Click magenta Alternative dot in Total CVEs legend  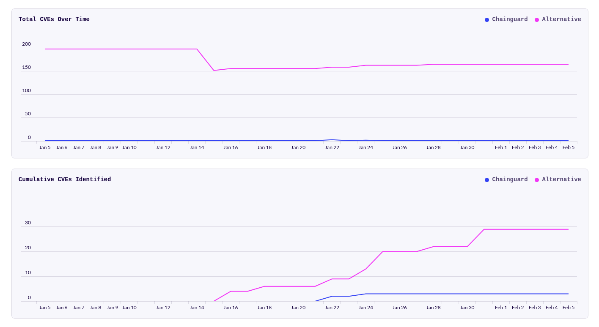coord(537,20)
